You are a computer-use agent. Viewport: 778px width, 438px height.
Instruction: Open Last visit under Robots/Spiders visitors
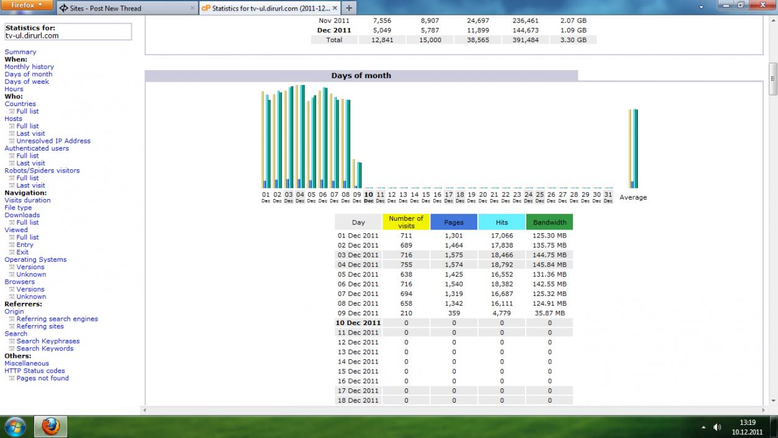tap(31, 186)
